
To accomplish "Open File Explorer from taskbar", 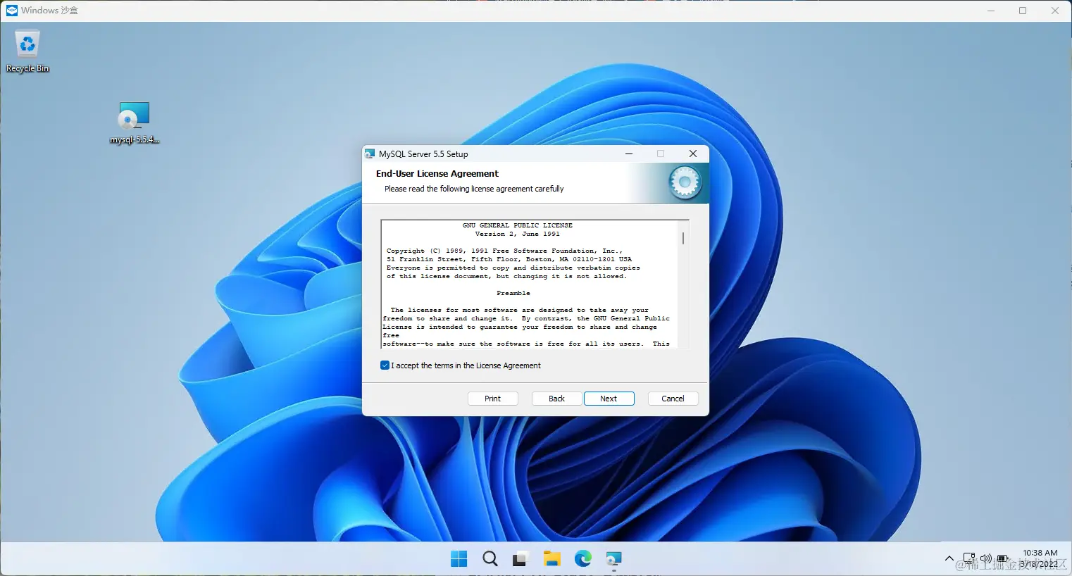I will 551,559.
